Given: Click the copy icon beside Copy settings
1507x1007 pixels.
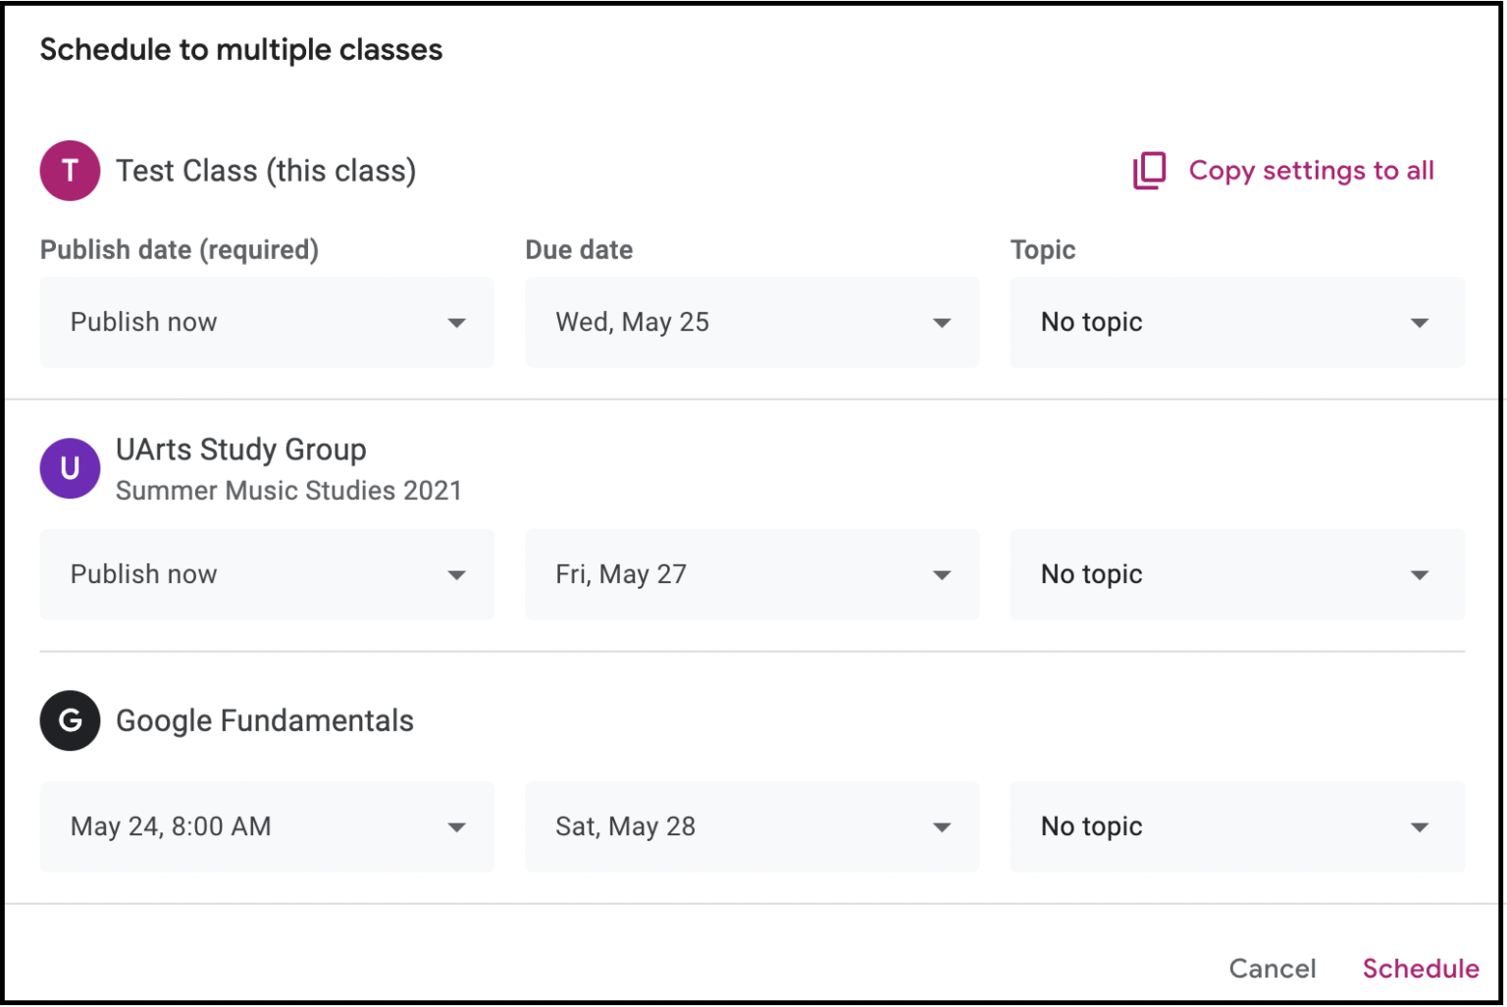Looking at the screenshot, I should (1149, 171).
